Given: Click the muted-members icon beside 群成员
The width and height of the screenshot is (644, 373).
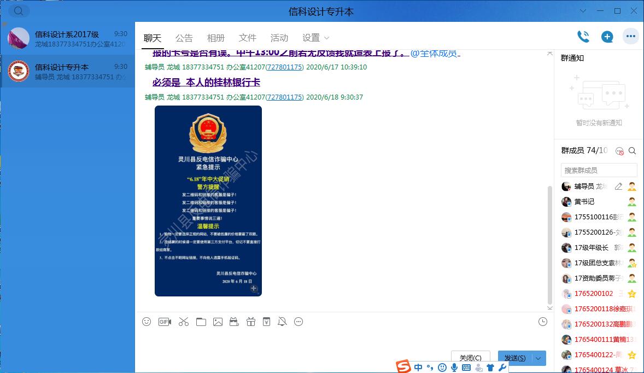Looking at the screenshot, I should [x=620, y=151].
